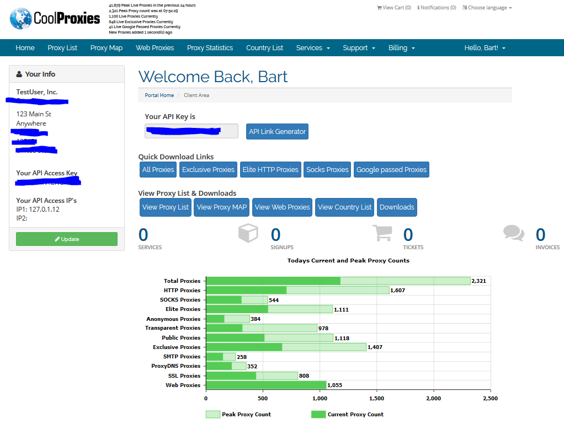The image size is (564, 424).
Task: Click the SSL Proxies value 808
Action: coord(304,376)
